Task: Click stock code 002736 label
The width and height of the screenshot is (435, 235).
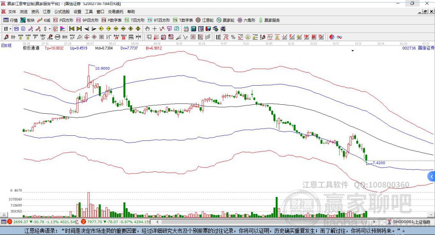Action: tap(409, 48)
